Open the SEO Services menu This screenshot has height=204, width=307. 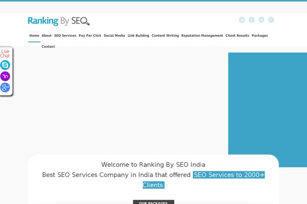pos(65,36)
